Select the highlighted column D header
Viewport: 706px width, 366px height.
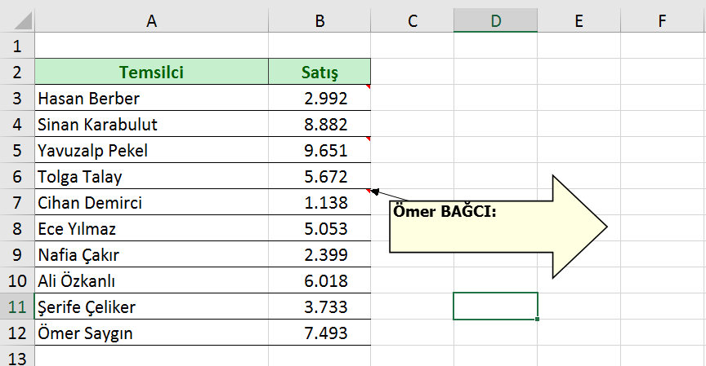point(495,21)
